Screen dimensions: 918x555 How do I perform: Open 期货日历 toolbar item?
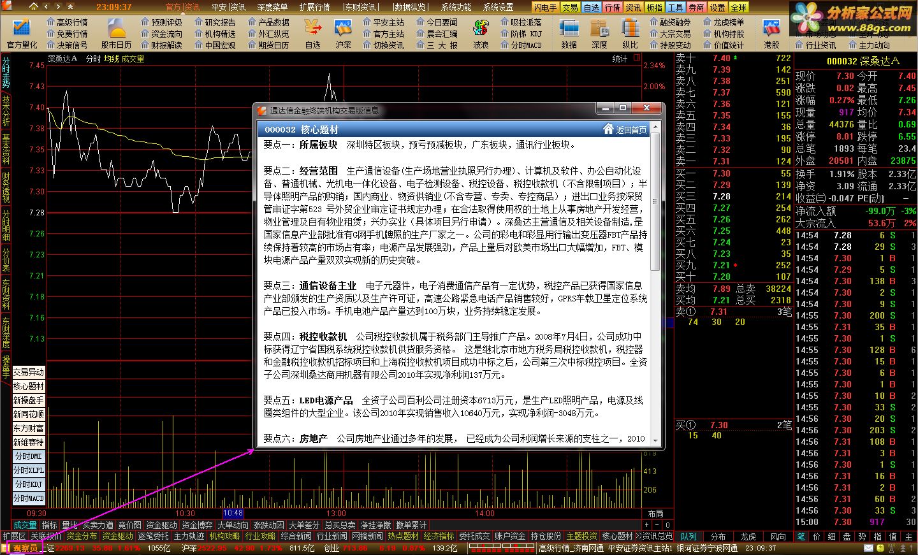(269, 45)
